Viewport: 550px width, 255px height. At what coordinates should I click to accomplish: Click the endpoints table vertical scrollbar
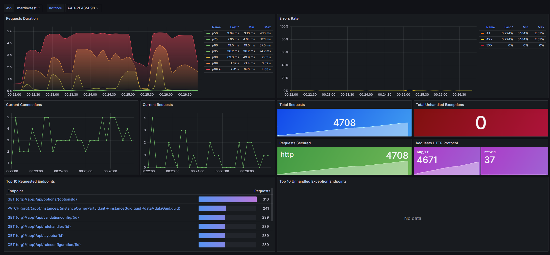(272, 204)
